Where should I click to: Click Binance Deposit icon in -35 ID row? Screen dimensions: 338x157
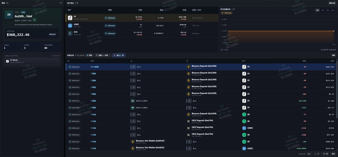point(188,115)
